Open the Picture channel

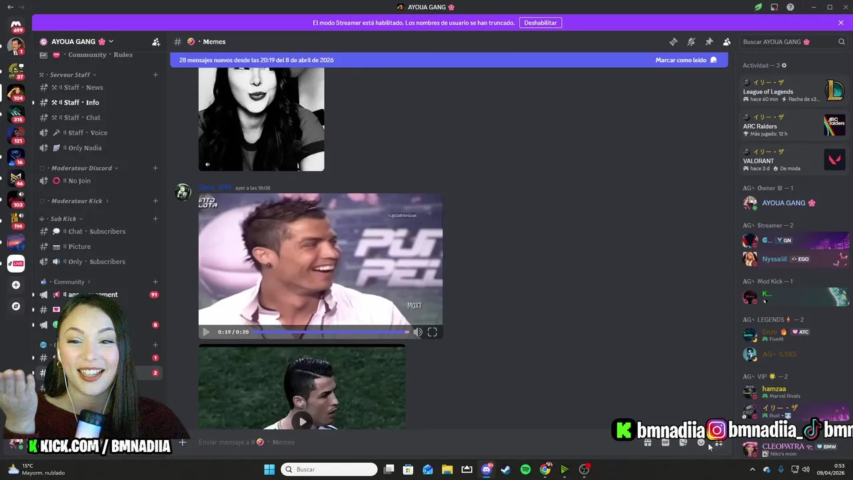click(x=99, y=247)
